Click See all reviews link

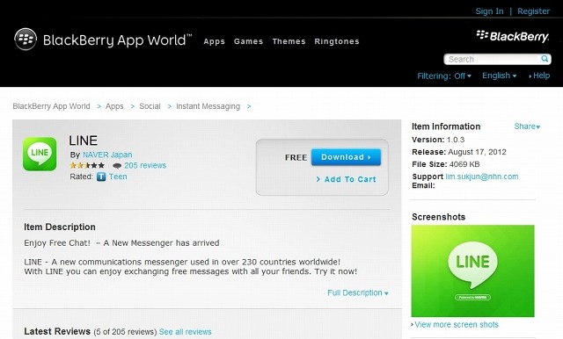point(186,332)
